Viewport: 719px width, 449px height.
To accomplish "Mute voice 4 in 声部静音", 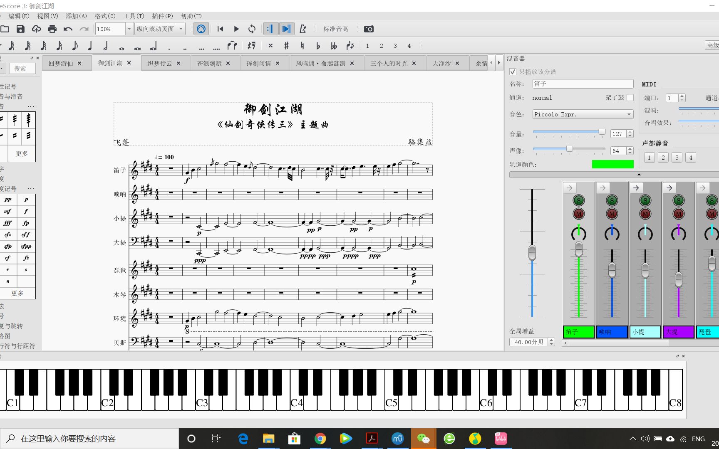I will [691, 157].
